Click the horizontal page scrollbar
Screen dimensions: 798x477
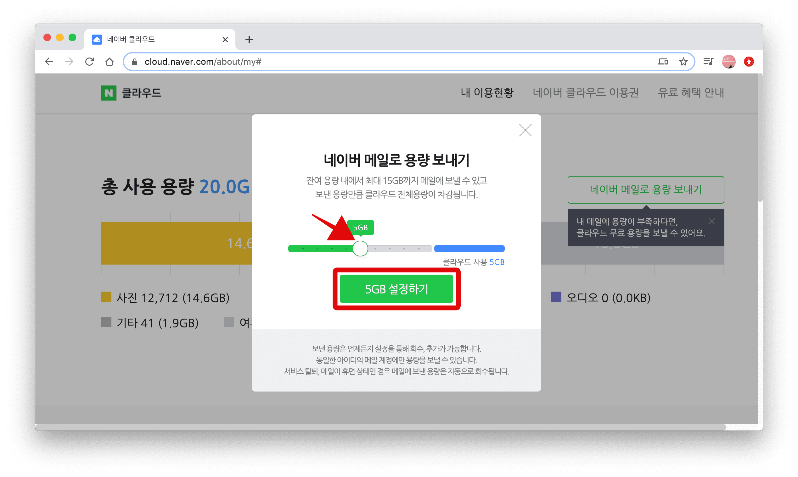[381, 427]
